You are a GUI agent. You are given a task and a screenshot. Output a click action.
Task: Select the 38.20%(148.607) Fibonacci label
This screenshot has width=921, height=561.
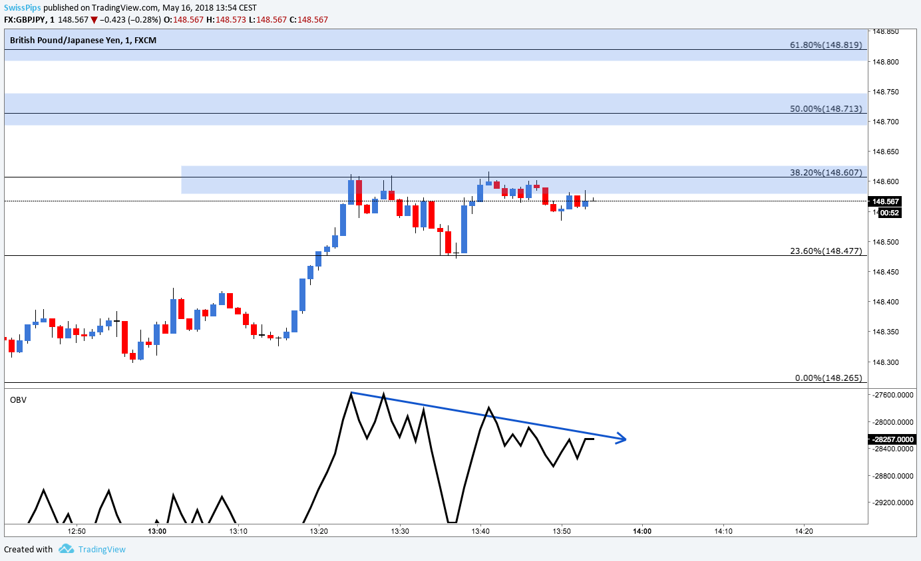click(x=825, y=172)
